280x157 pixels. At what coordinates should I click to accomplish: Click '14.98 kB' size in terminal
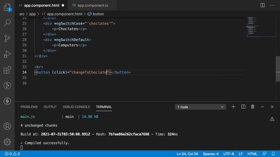pos(90,117)
